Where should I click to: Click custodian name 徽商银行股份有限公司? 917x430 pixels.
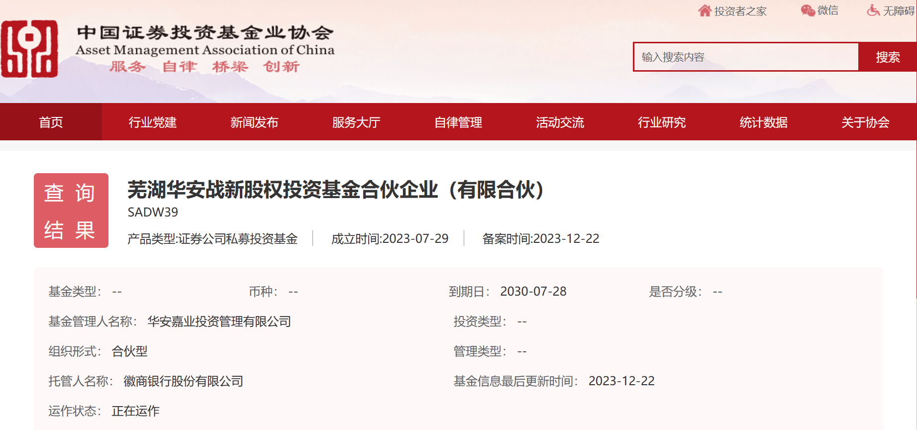pyautogui.click(x=183, y=381)
